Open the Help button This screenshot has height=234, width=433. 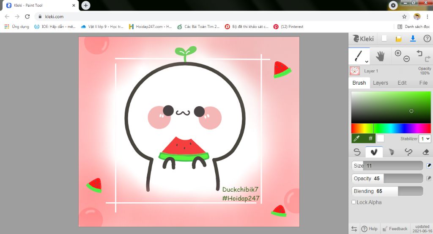[x=370, y=229]
